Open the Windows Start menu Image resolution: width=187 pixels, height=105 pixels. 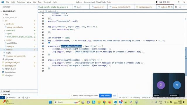point(50,102)
